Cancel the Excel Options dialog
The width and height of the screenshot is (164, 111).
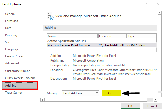[x=152, y=106]
